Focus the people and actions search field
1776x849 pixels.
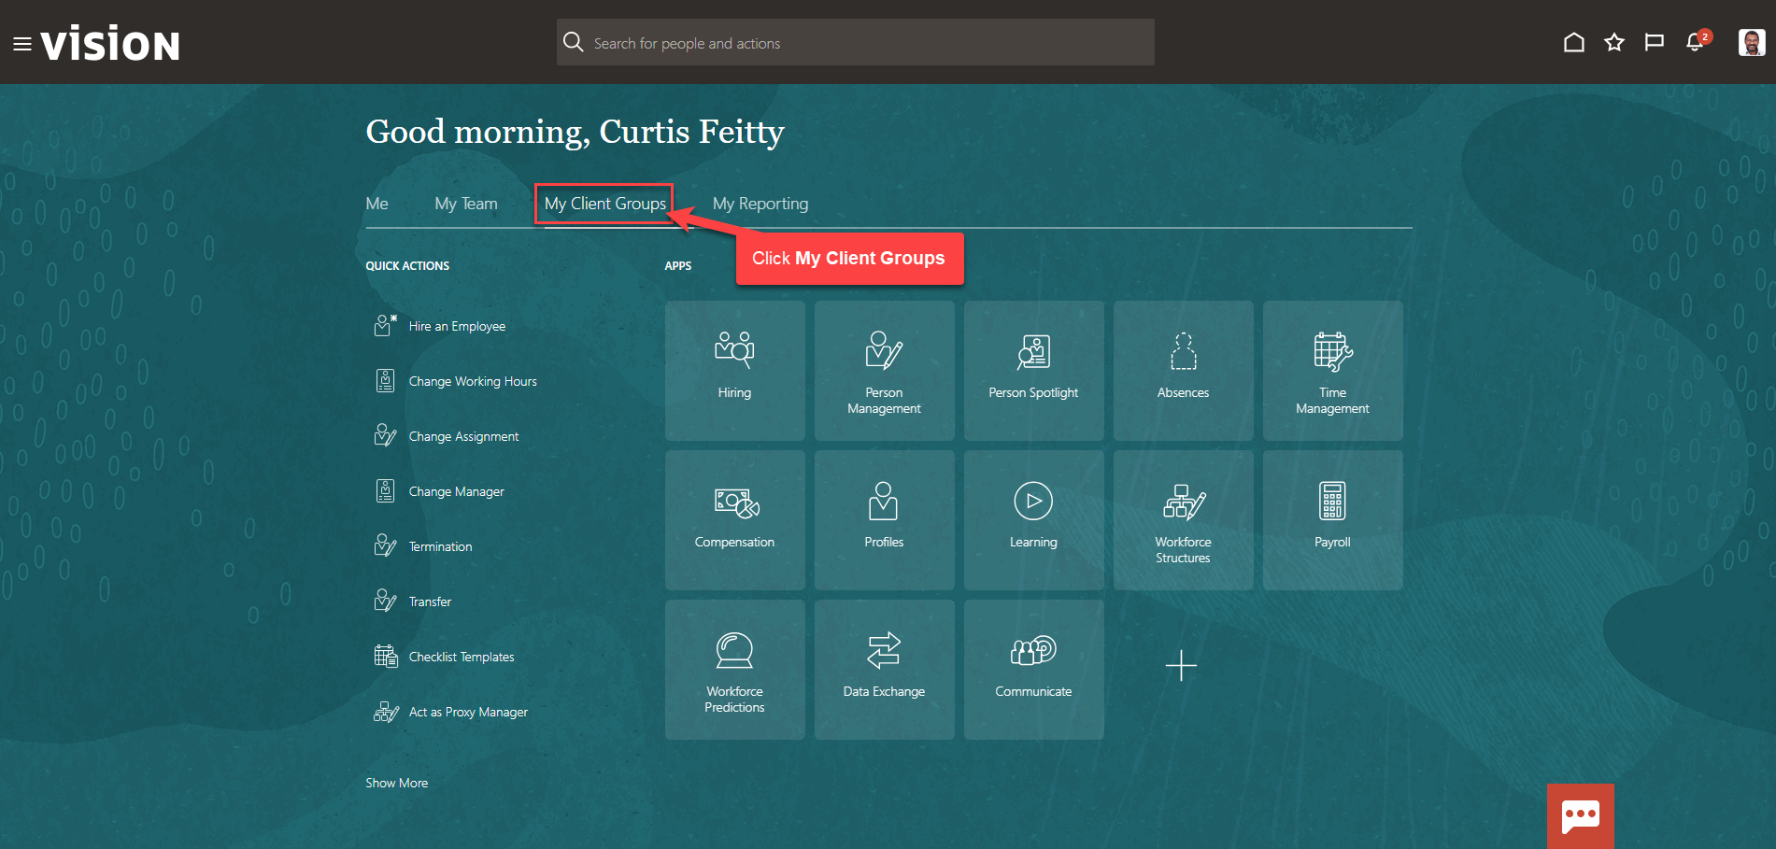[x=856, y=42]
